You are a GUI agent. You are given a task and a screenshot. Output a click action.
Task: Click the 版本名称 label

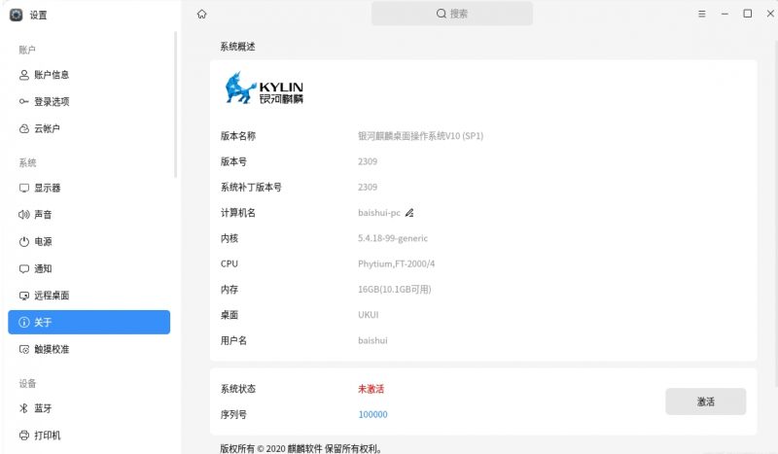(238, 136)
